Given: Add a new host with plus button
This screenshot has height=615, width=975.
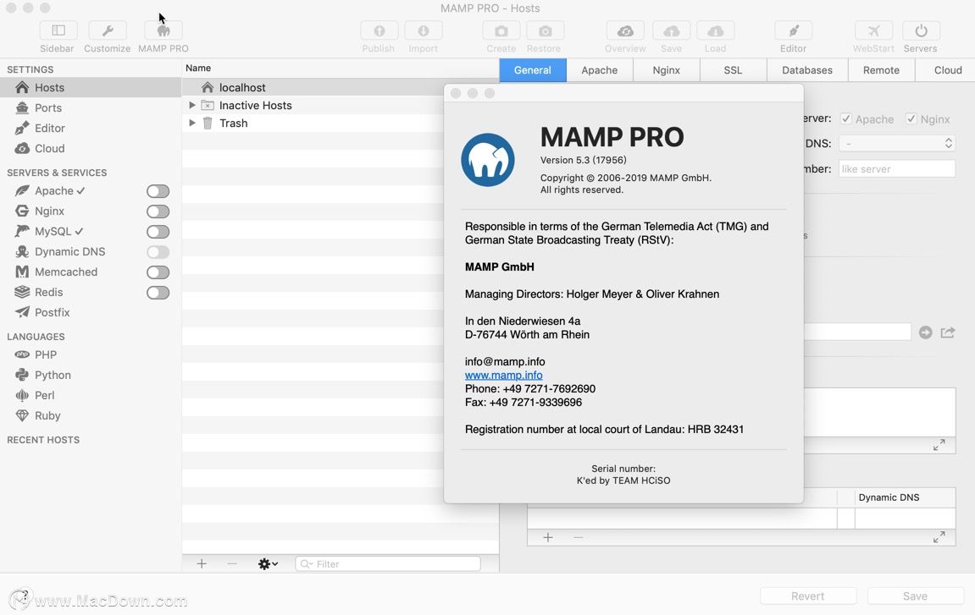Looking at the screenshot, I should [202, 563].
